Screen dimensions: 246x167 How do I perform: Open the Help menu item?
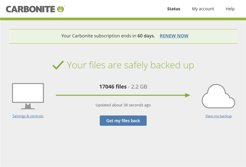(230, 9)
